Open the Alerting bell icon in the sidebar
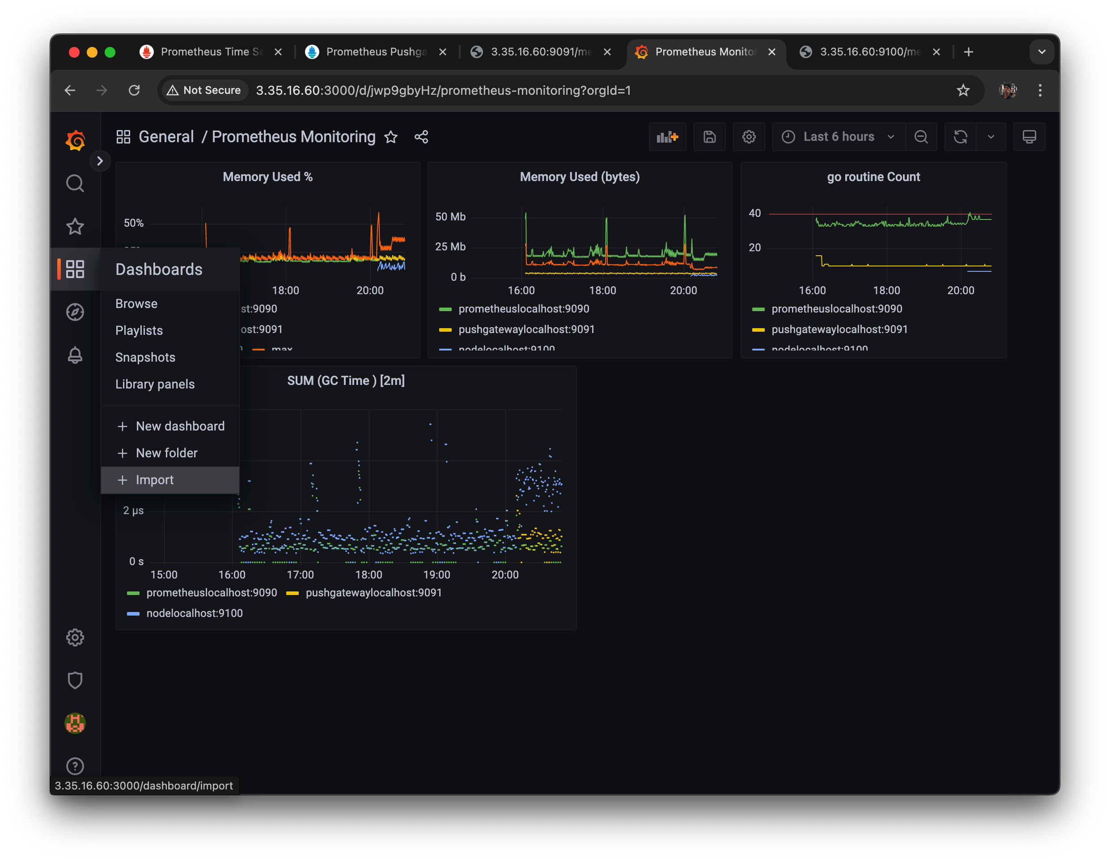The image size is (1110, 861). pos(75,355)
